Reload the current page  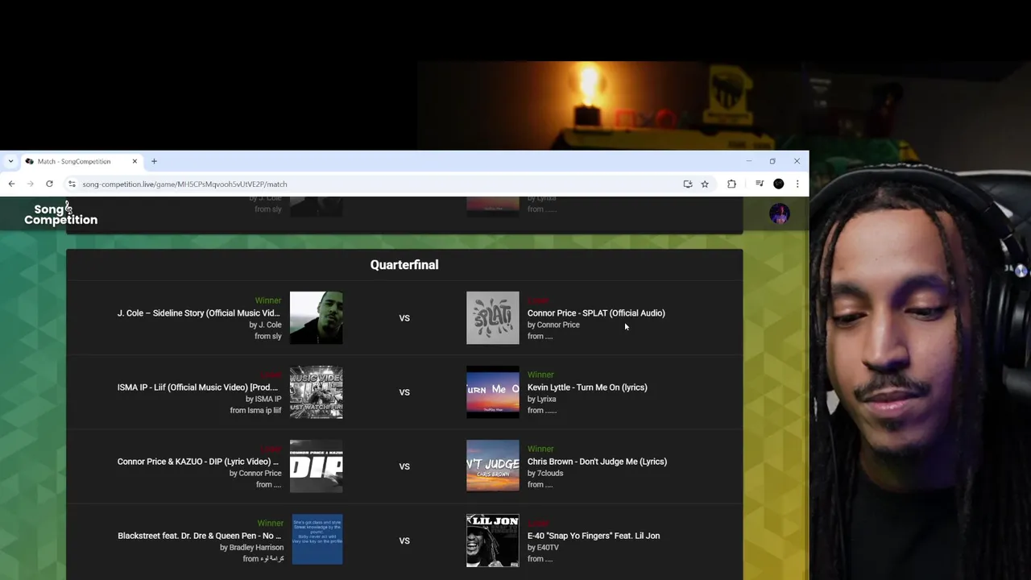point(49,184)
